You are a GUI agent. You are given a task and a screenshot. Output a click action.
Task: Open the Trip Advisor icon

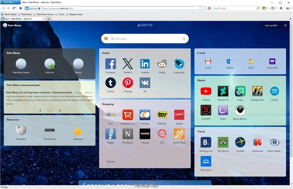[x=223, y=142]
